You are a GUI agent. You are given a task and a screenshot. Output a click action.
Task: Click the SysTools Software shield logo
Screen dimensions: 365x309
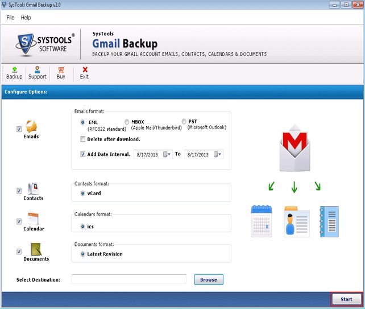(25, 44)
